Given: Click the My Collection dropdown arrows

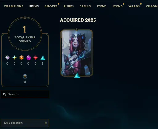Looking at the screenshot, I should pyautogui.click(x=46, y=123).
